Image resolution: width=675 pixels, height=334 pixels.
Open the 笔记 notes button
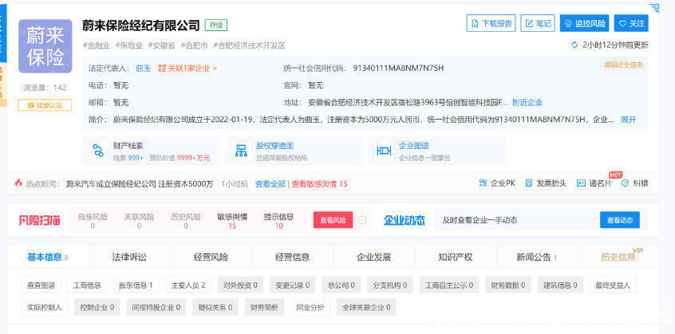tap(538, 24)
